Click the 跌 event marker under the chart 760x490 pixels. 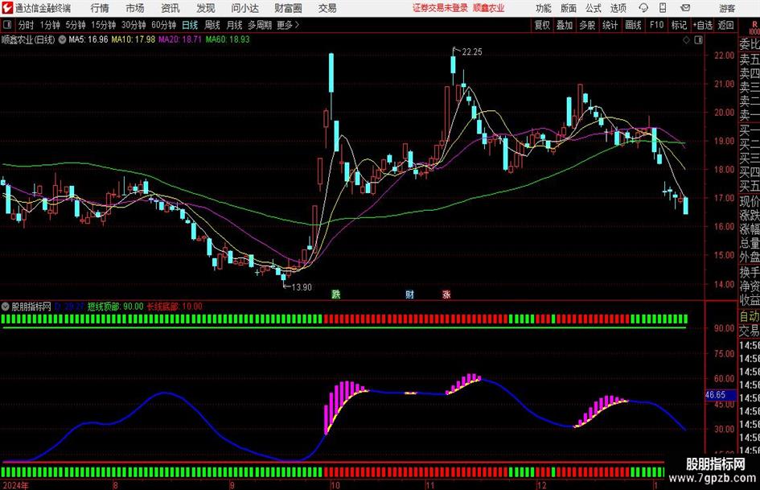click(336, 294)
